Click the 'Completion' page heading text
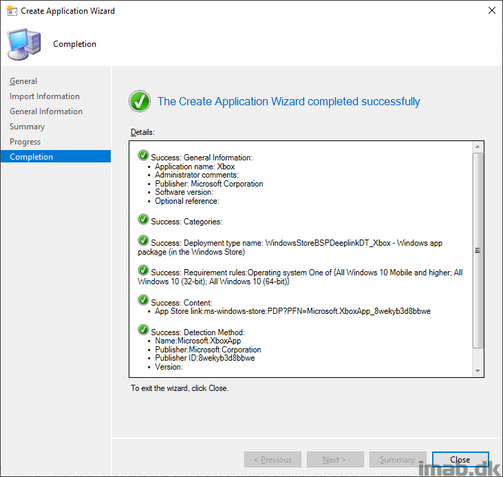The height and width of the screenshot is (477, 503). (74, 44)
